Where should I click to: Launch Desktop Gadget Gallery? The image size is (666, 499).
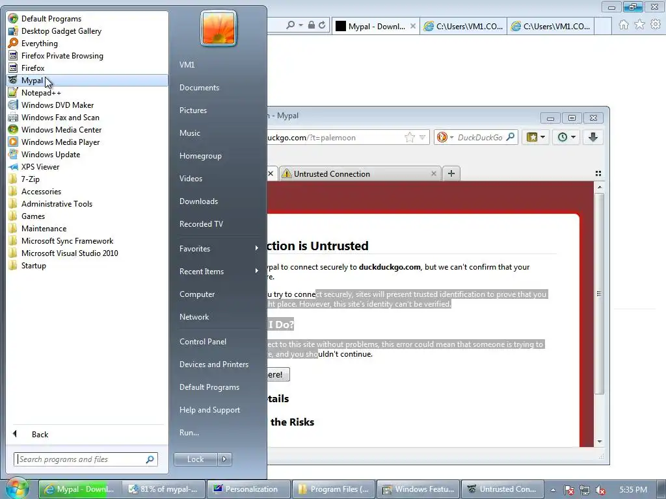87,31
